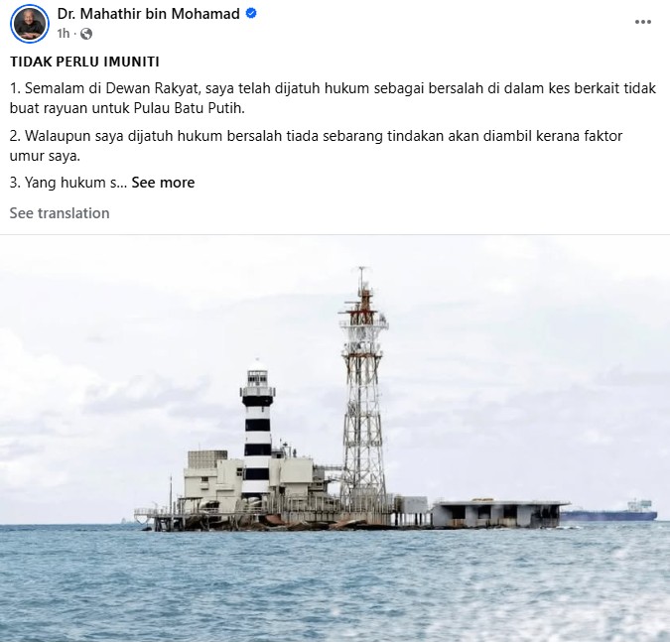Click the 1h post timestamp
The height and width of the screenshot is (642, 670).
[x=64, y=34]
